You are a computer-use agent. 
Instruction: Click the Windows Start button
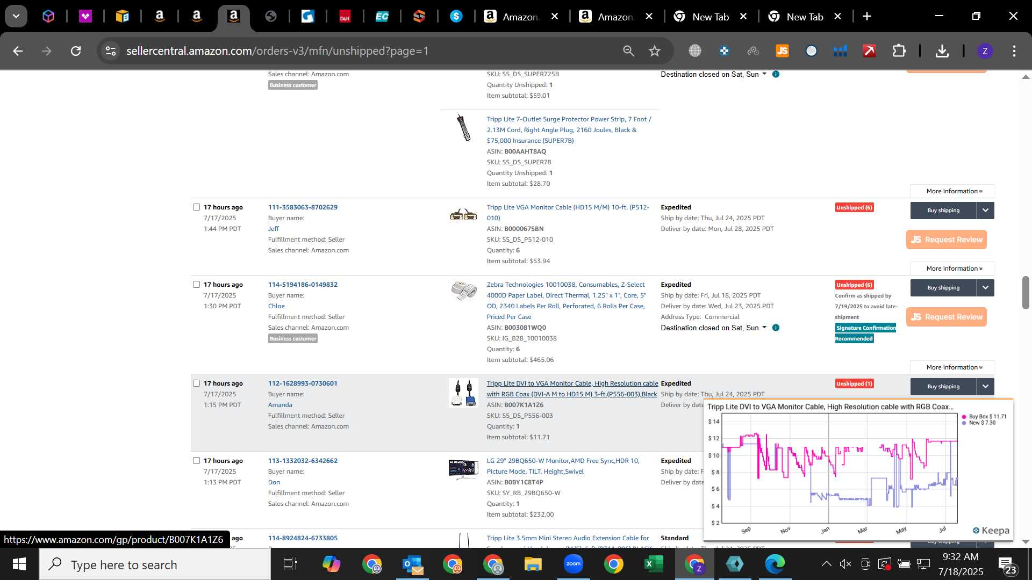pyautogui.click(x=19, y=564)
